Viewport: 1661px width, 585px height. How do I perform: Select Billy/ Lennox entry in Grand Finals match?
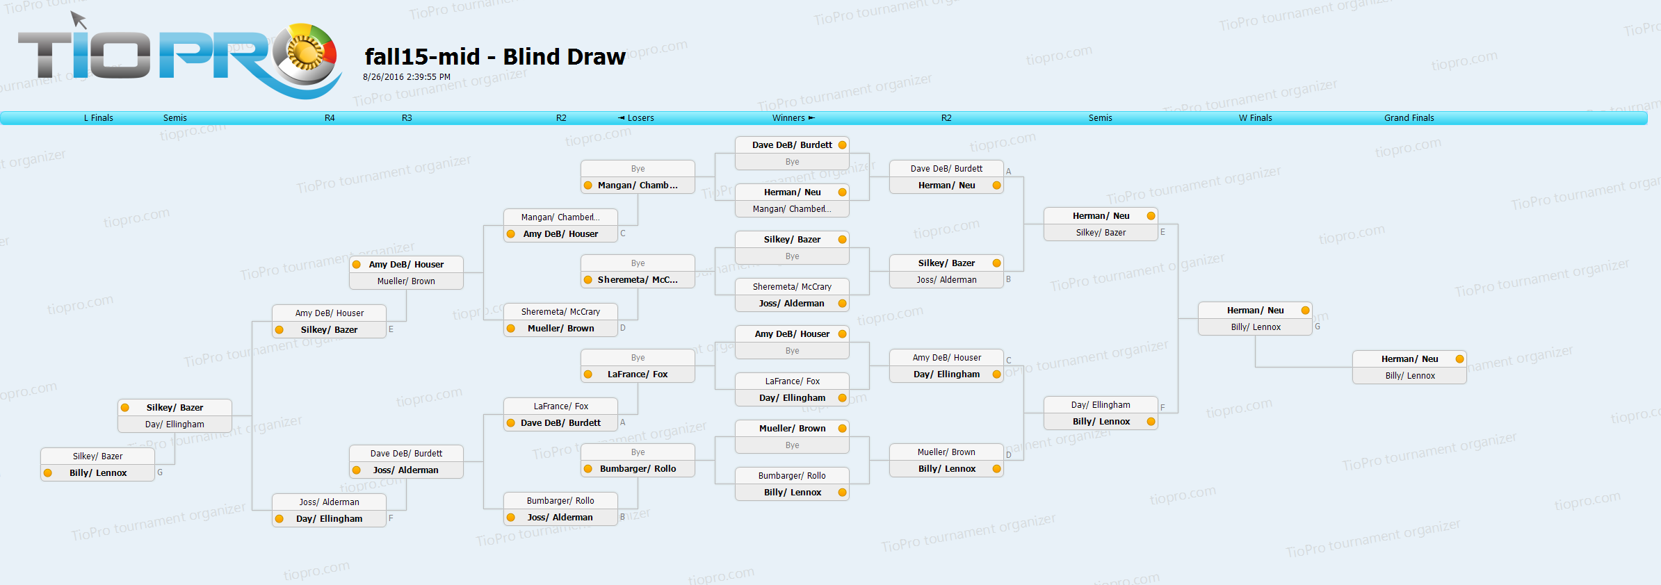(x=1409, y=376)
